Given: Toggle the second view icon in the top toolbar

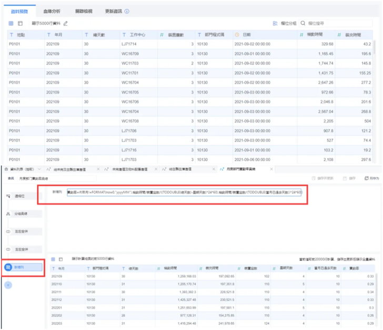Looking at the screenshot, I should coord(20,24).
